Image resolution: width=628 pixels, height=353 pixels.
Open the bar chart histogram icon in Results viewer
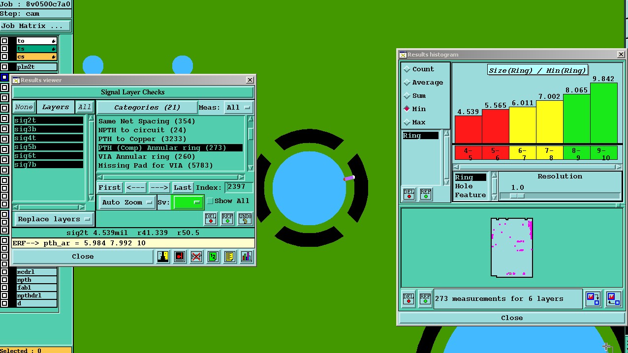click(x=247, y=256)
